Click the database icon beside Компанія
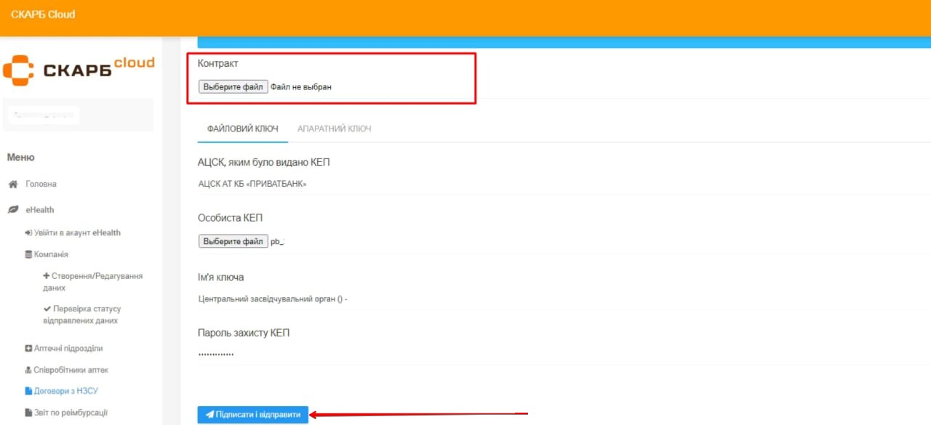Image resolution: width=931 pixels, height=425 pixels. click(28, 255)
